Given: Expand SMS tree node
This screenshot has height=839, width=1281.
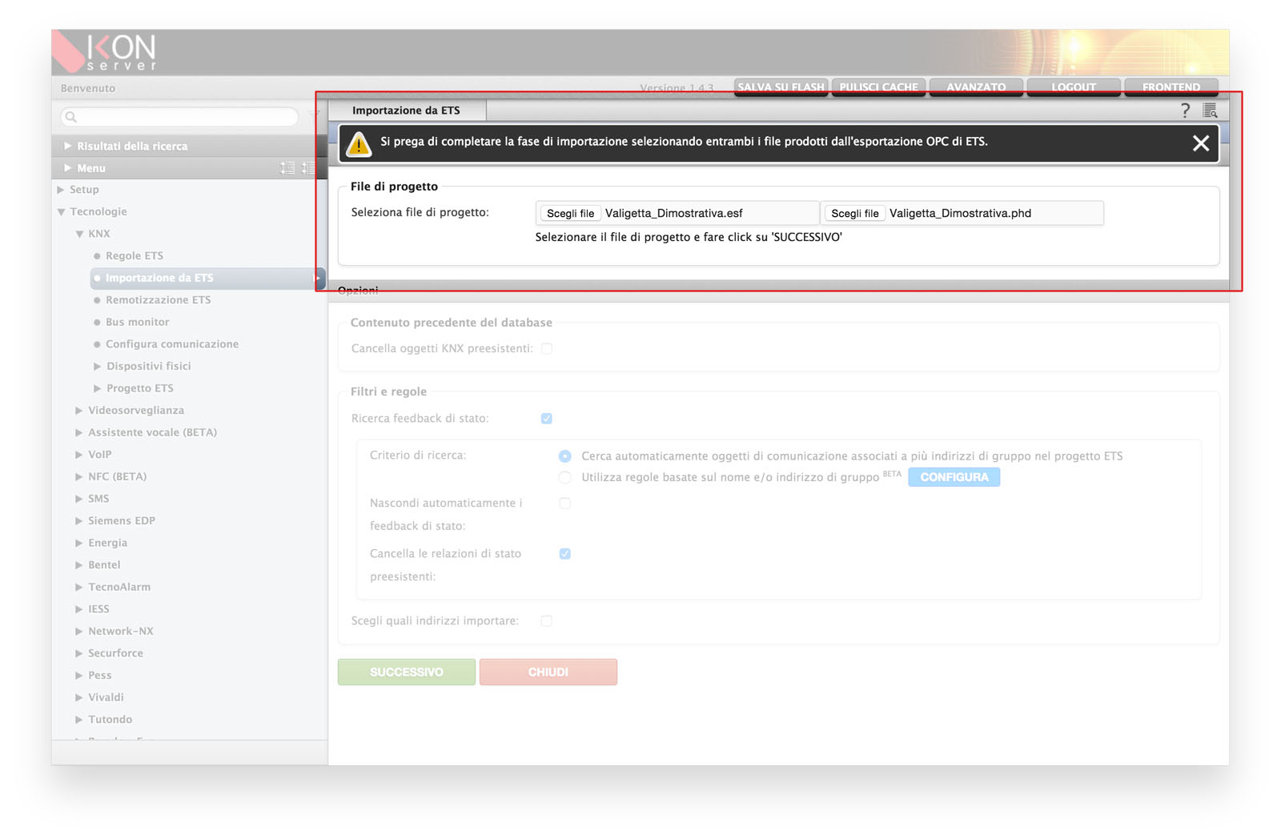Looking at the screenshot, I should click(x=79, y=499).
